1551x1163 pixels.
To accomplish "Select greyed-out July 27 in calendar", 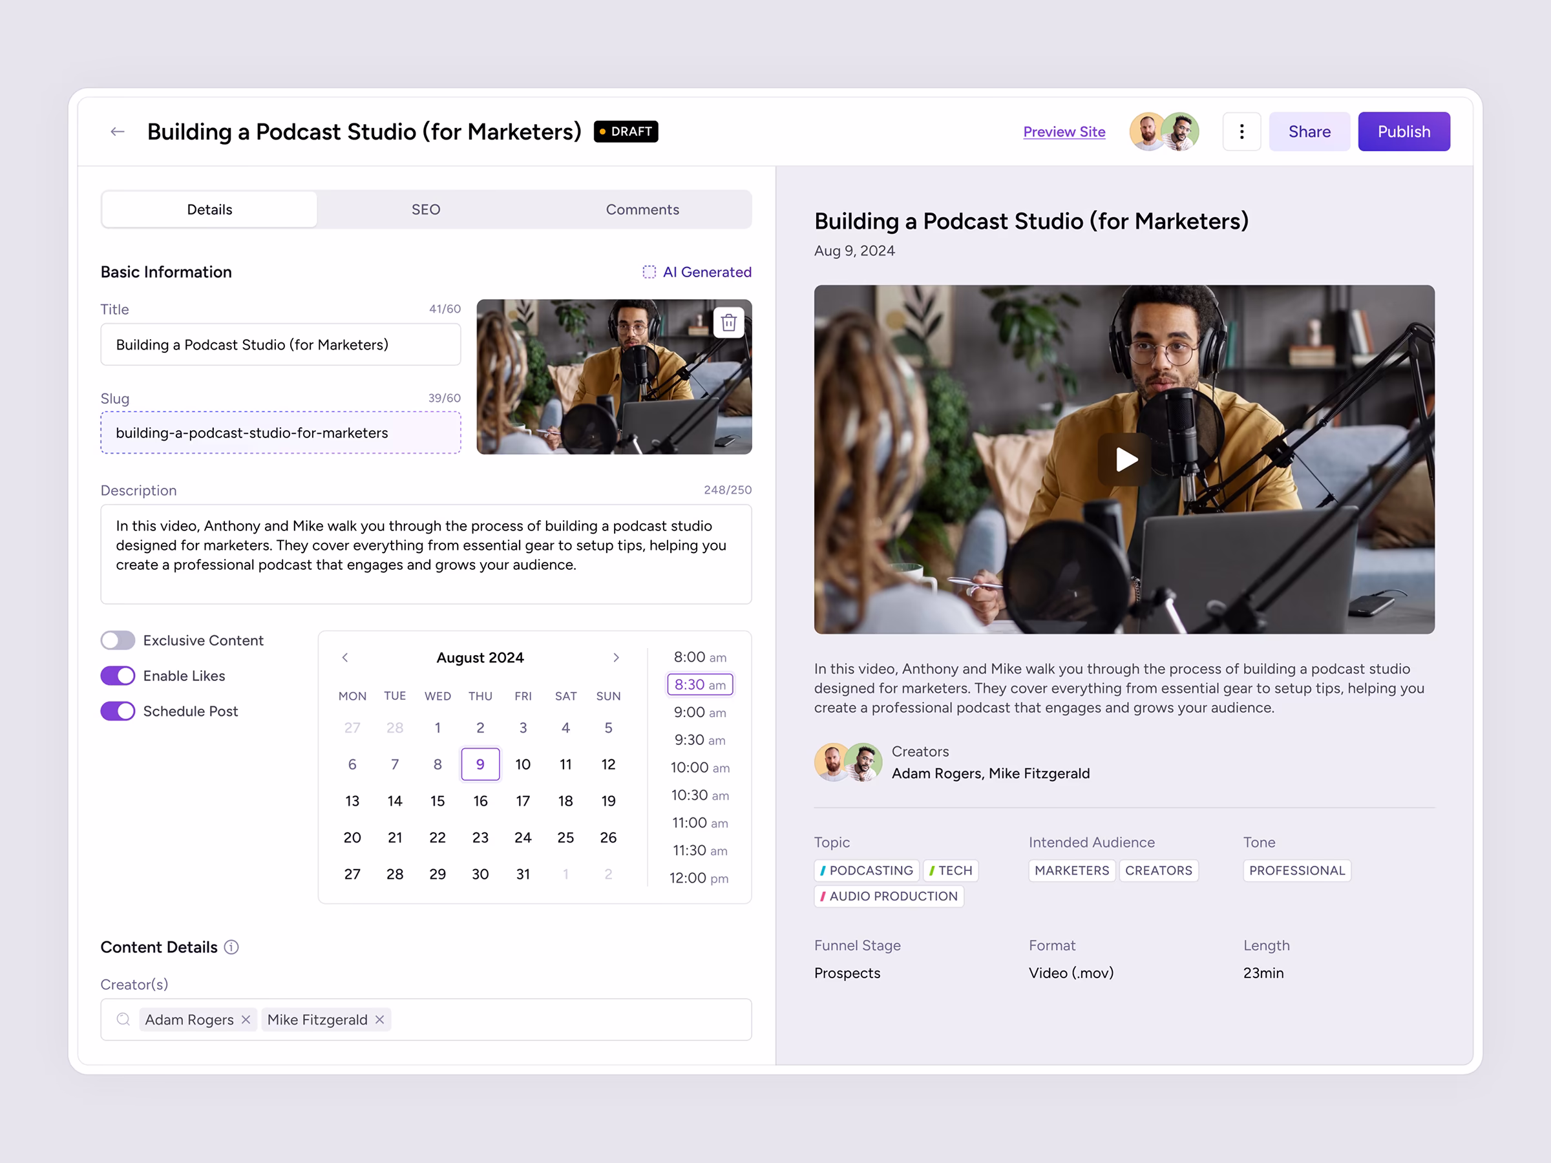I will (x=352, y=728).
